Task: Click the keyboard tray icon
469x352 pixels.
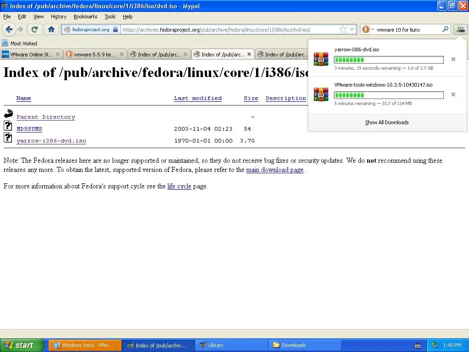Action: (418, 346)
